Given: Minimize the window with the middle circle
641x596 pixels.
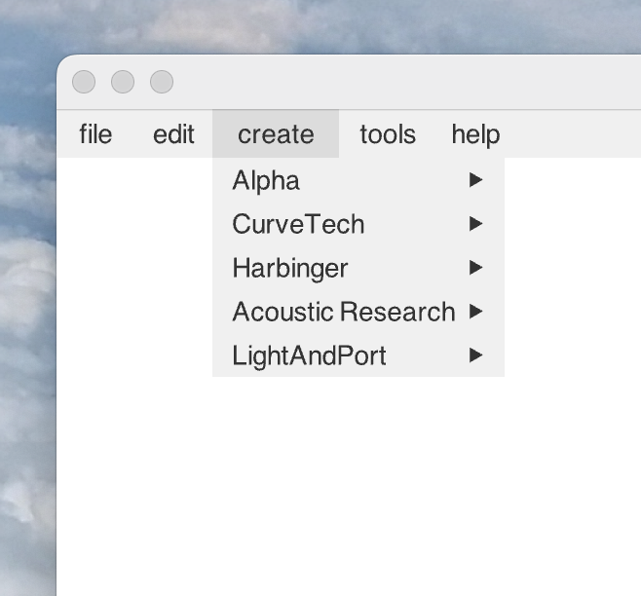Looking at the screenshot, I should (123, 83).
